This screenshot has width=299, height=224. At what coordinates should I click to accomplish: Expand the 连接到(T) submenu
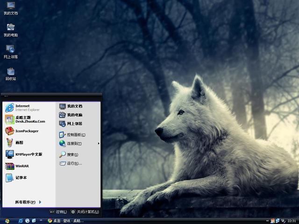click(75, 143)
